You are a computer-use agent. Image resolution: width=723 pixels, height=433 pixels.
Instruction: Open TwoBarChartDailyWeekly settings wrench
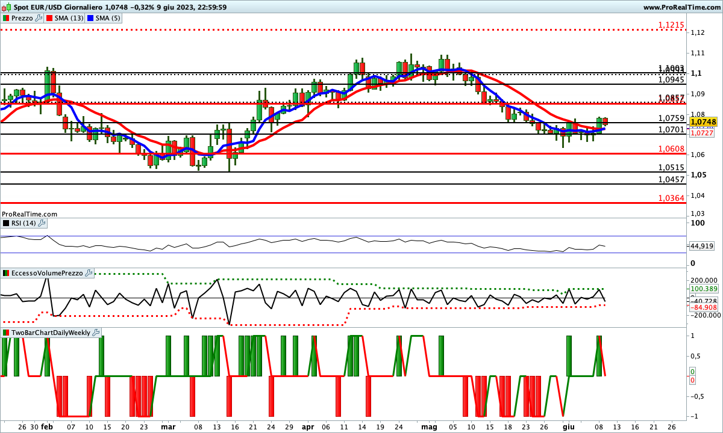click(96, 333)
